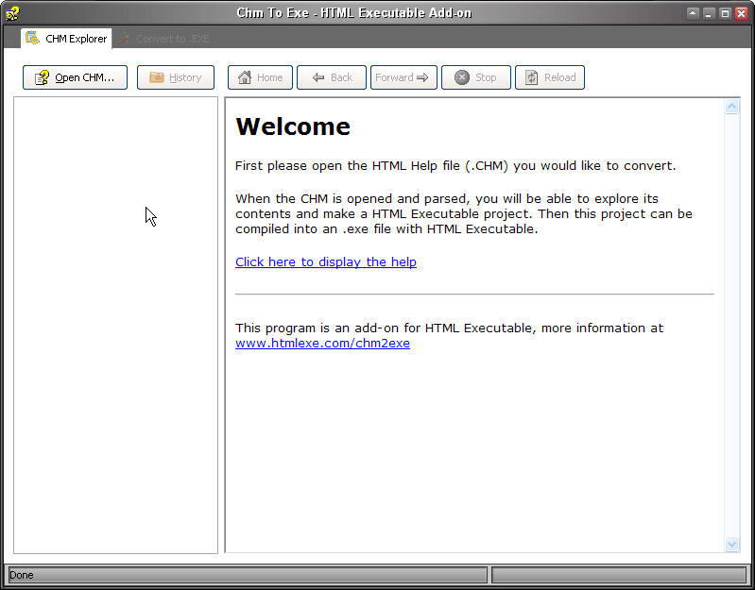The image size is (755, 590).
Task: Open the History list button
Action: tap(176, 77)
